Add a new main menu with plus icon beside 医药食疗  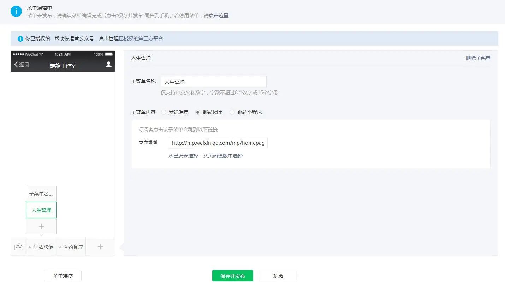[100, 247]
